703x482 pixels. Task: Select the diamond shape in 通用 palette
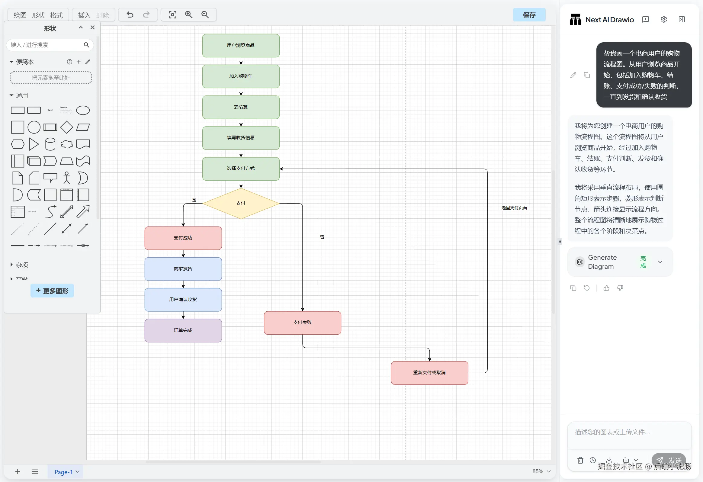click(x=66, y=127)
